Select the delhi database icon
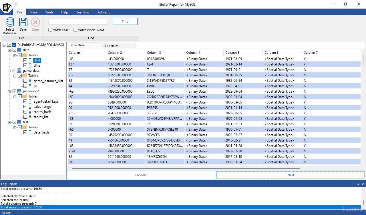Image resolution: width=366 pixels, height=215 pixels. coord(19,50)
